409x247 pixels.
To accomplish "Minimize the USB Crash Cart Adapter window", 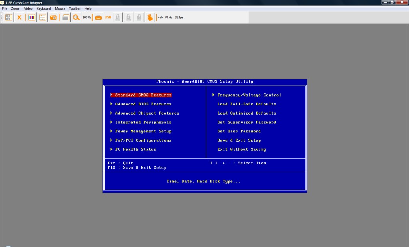I will pos(385,2).
